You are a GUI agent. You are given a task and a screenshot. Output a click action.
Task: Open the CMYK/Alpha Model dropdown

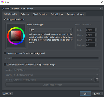(x=56, y=70)
